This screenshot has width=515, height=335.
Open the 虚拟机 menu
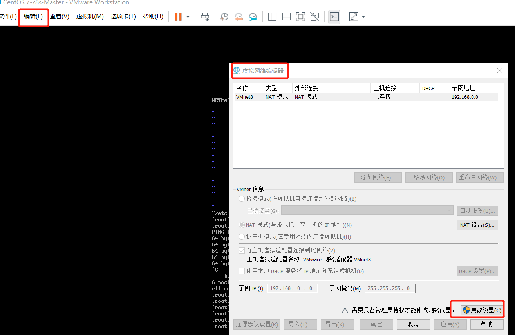click(x=90, y=16)
